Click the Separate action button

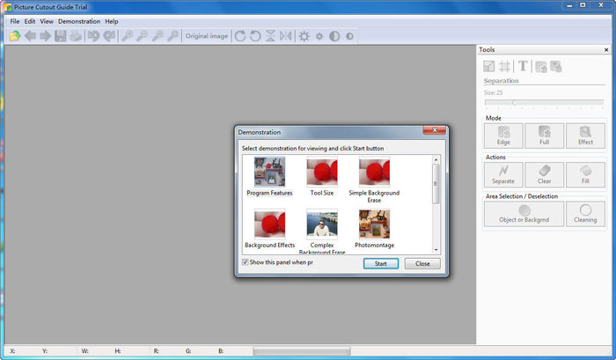pos(503,175)
